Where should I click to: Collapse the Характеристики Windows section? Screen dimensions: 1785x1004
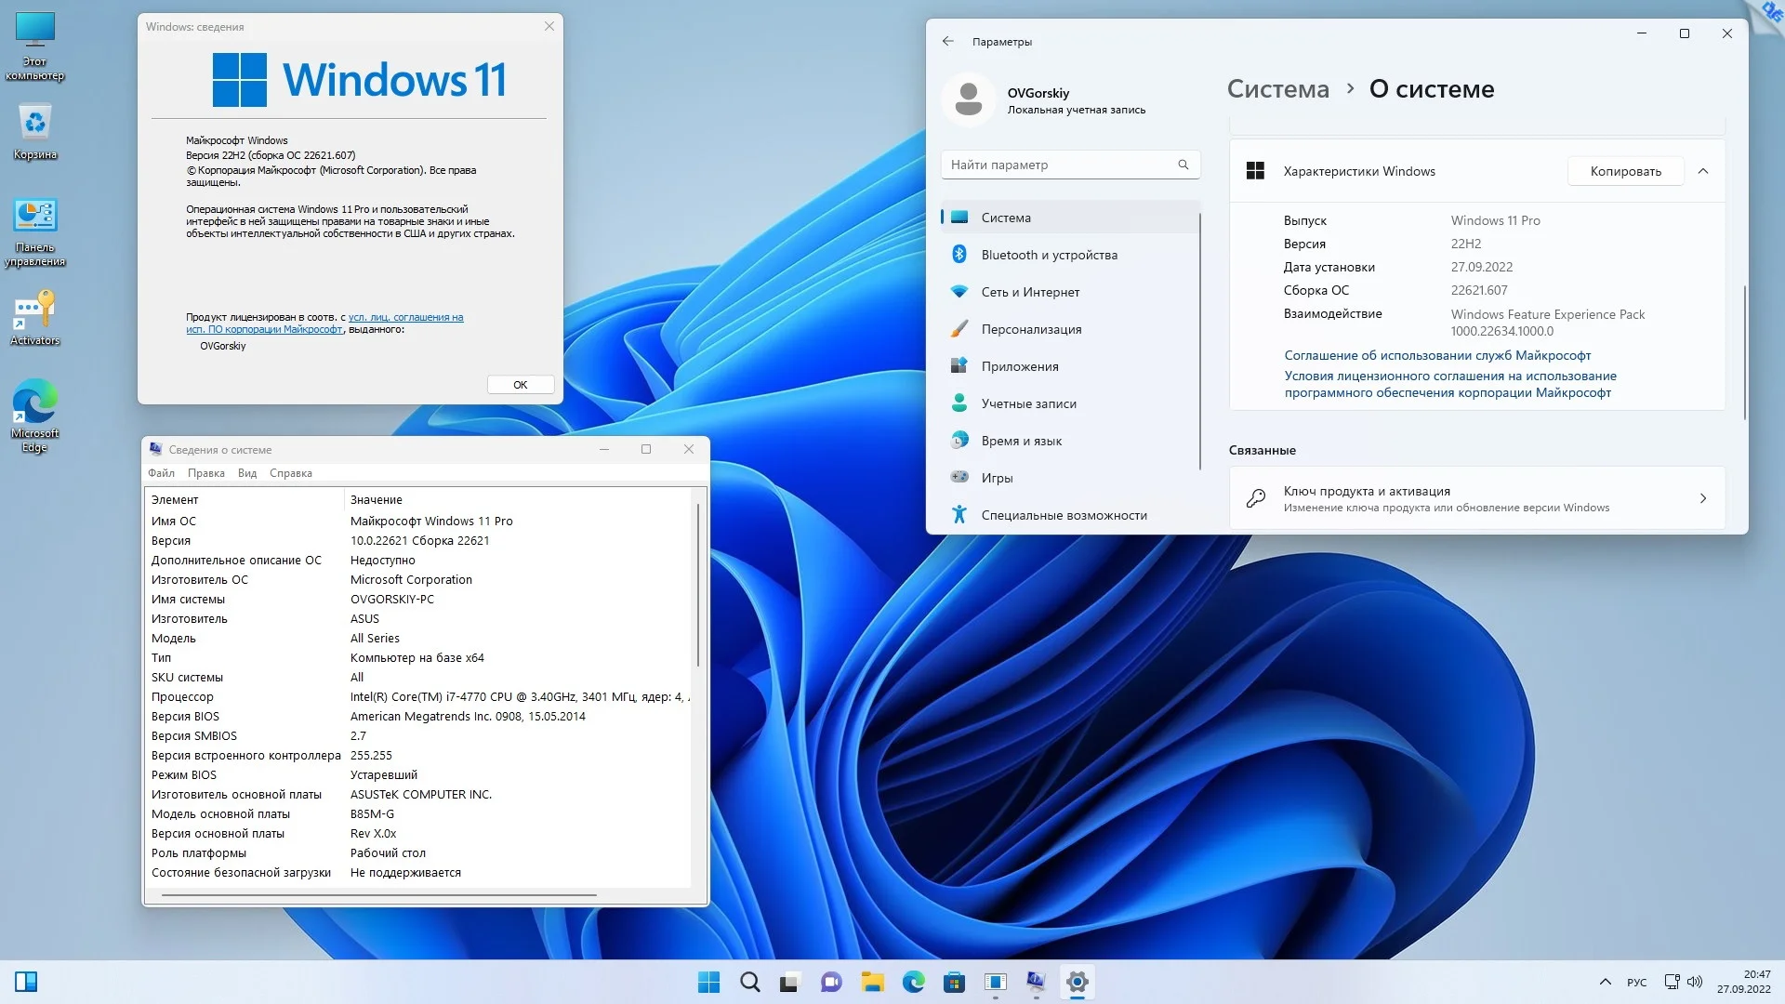(x=1703, y=171)
